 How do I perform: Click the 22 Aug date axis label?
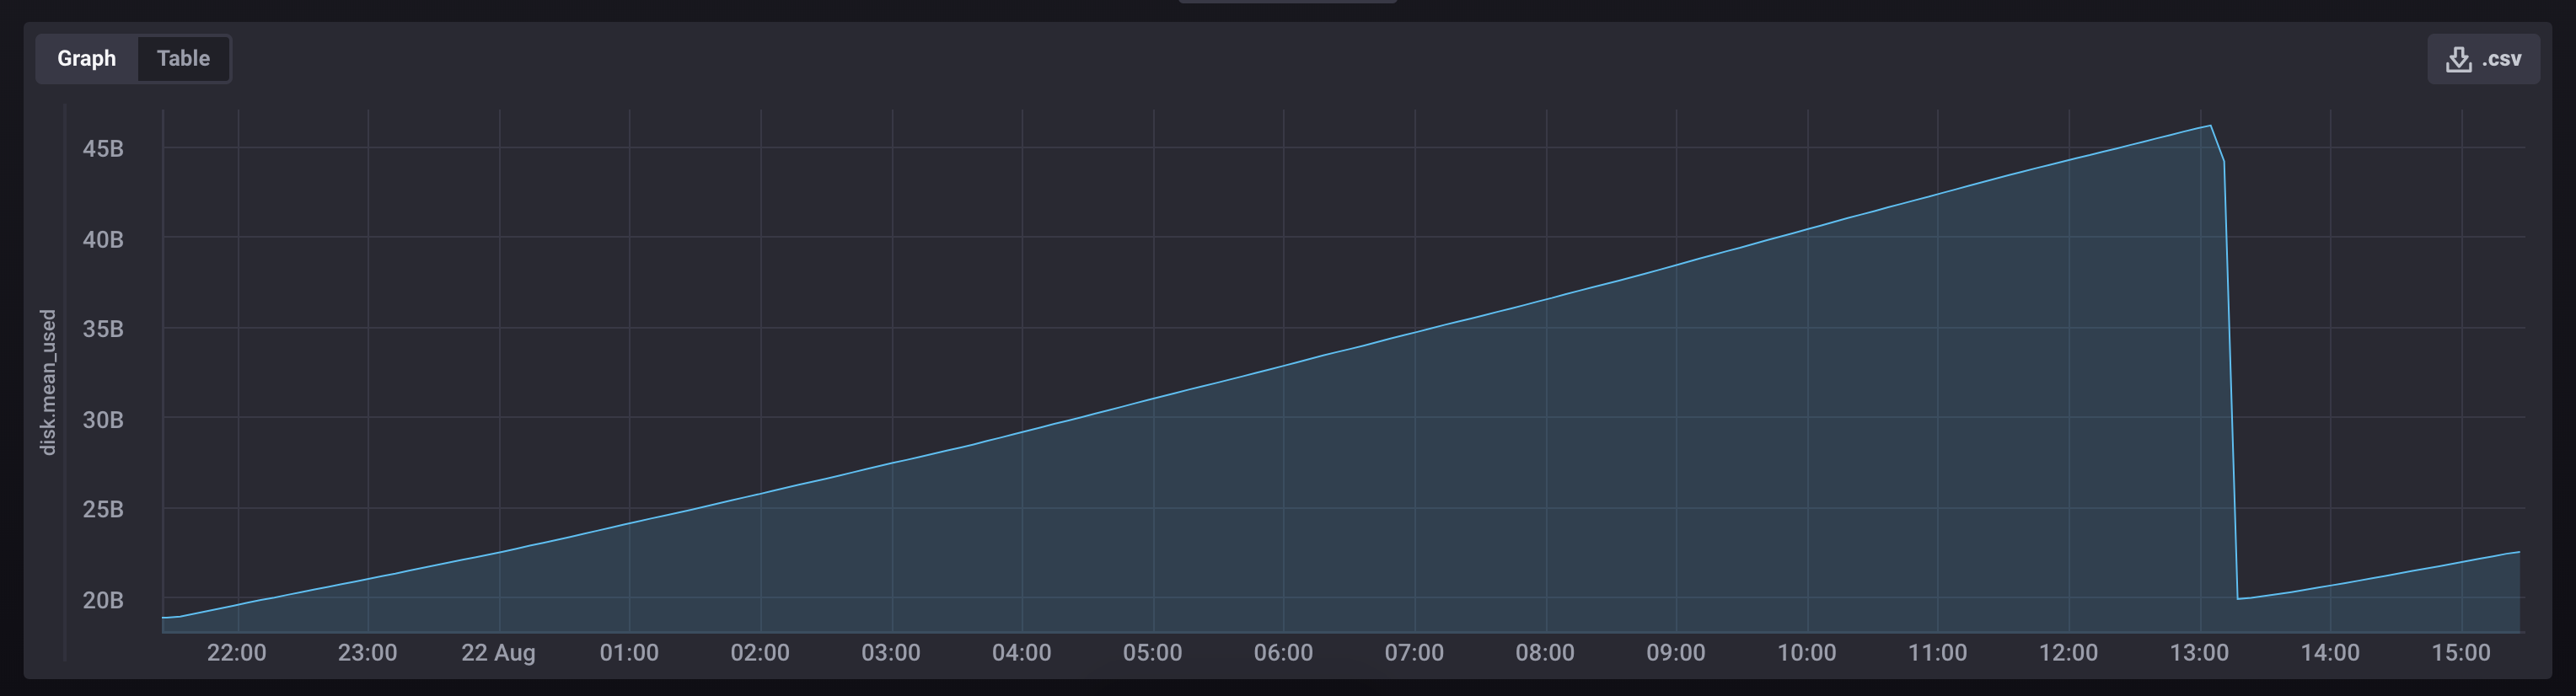coord(498,654)
